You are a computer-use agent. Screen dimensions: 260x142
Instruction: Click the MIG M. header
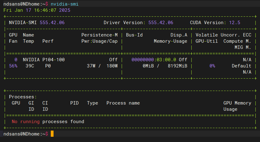click(243, 47)
